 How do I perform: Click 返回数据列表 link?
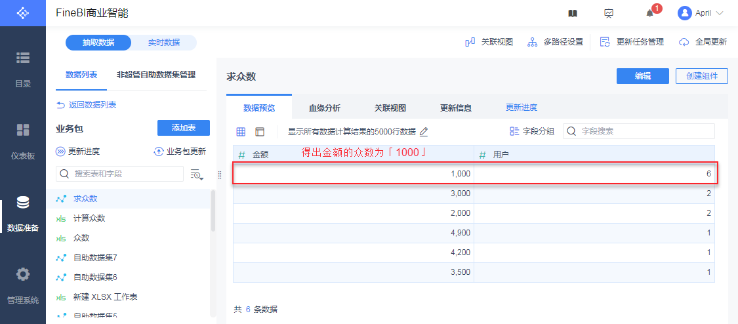pos(87,105)
